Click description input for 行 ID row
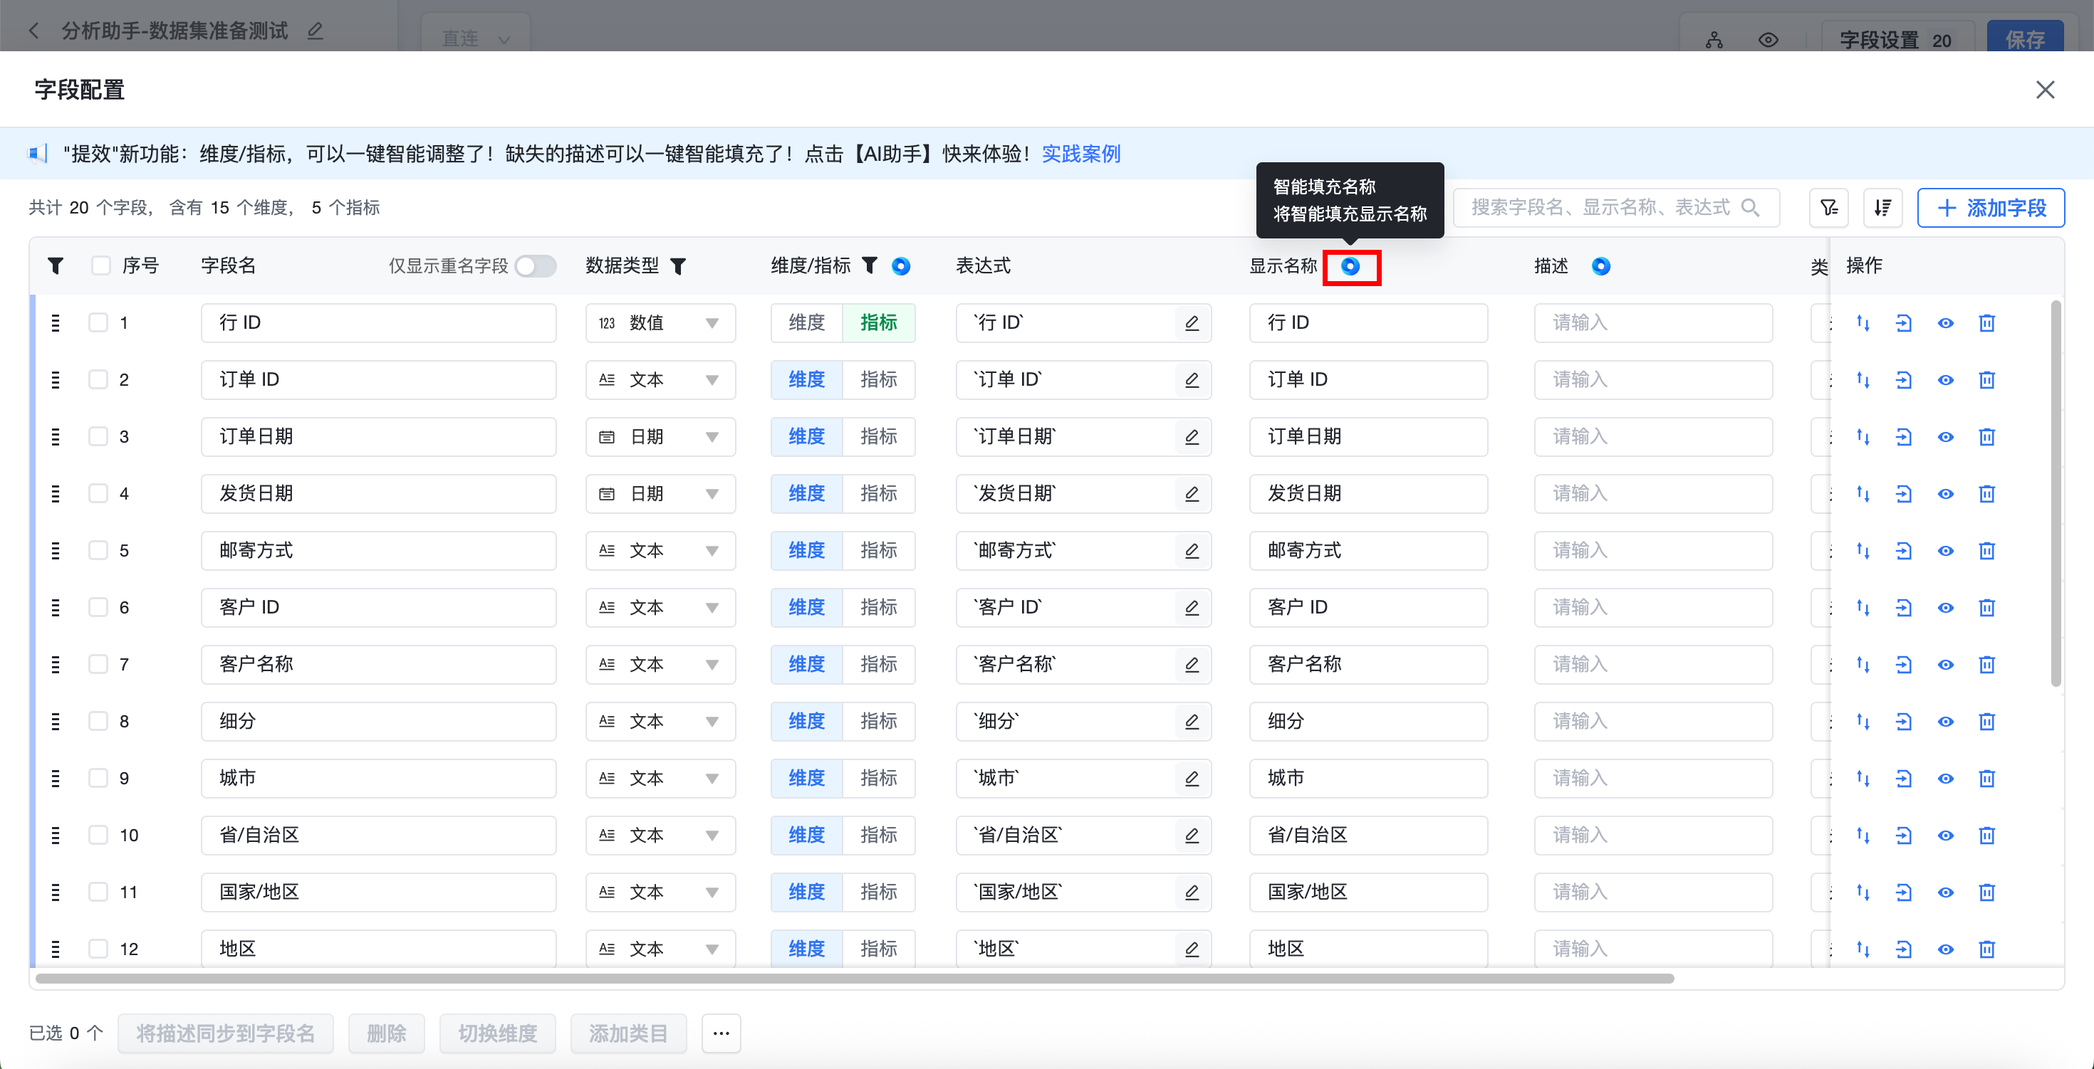Image resolution: width=2094 pixels, height=1069 pixels. pyautogui.click(x=1653, y=323)
